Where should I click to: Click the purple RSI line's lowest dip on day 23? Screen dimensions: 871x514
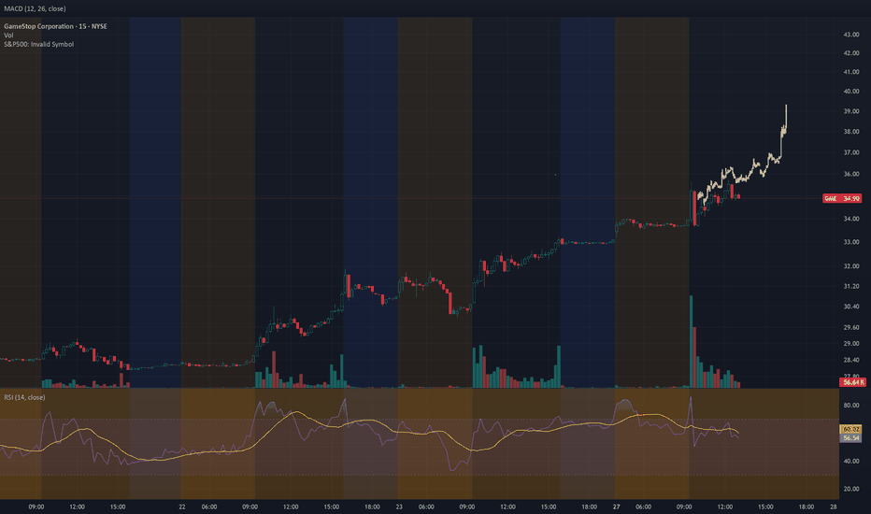[x=452, y=470]
